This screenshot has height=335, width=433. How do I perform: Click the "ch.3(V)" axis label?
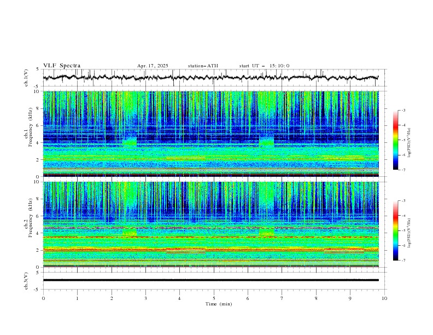pos(26,281)
